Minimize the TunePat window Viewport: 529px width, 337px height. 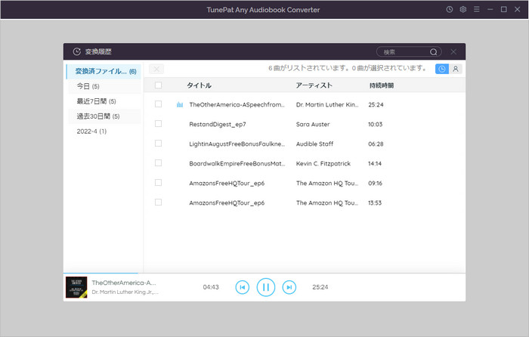pos(490,10)
